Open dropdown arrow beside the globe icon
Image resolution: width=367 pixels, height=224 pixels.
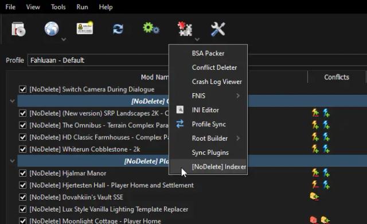click(x=64, y=39)
